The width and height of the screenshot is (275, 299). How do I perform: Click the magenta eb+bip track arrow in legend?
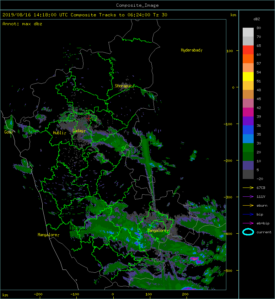coord(248,223)
